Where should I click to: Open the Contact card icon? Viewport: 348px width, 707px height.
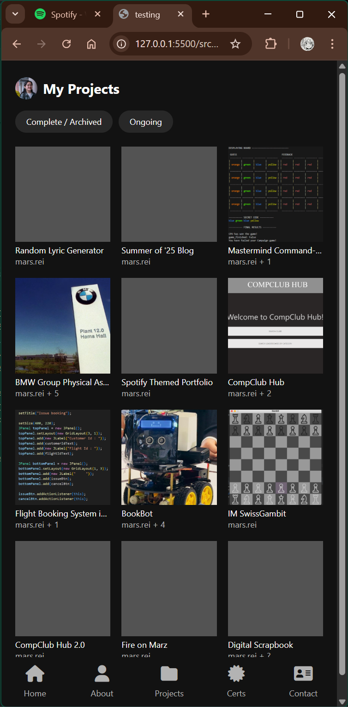[x=303, y=674]
